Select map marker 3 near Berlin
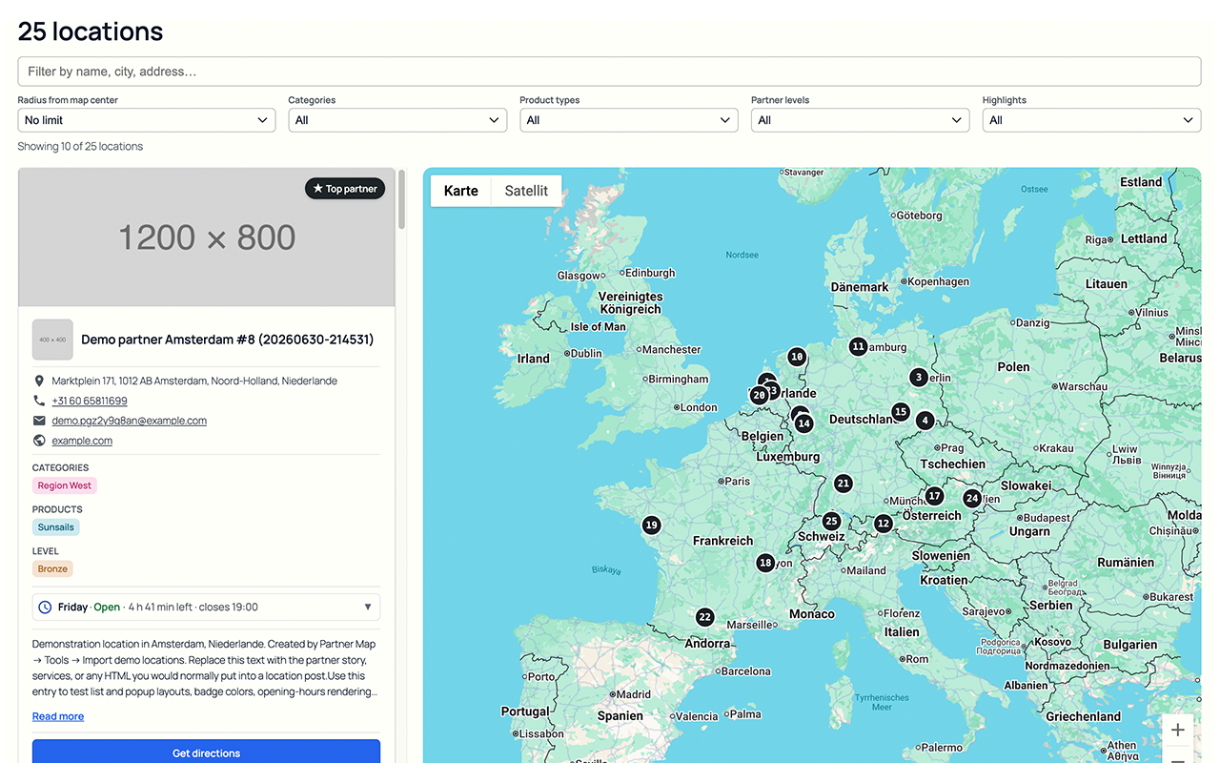 point(918,377)
